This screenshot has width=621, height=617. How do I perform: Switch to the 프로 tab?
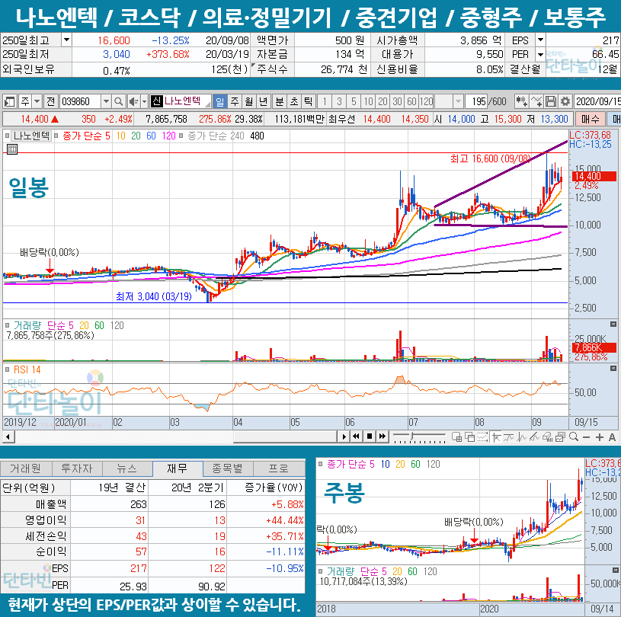click(278, 468)
